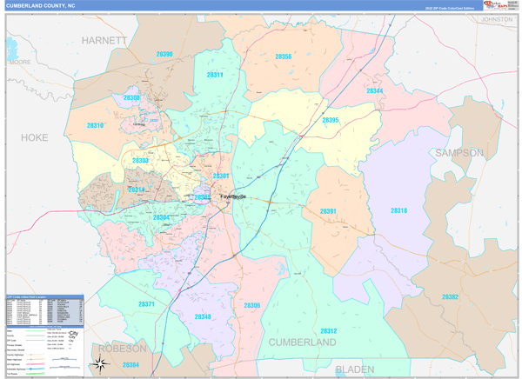Screen dimensions: 522x379
Task: Select ZIP code 28311 label
Action: tap(216, 76)
